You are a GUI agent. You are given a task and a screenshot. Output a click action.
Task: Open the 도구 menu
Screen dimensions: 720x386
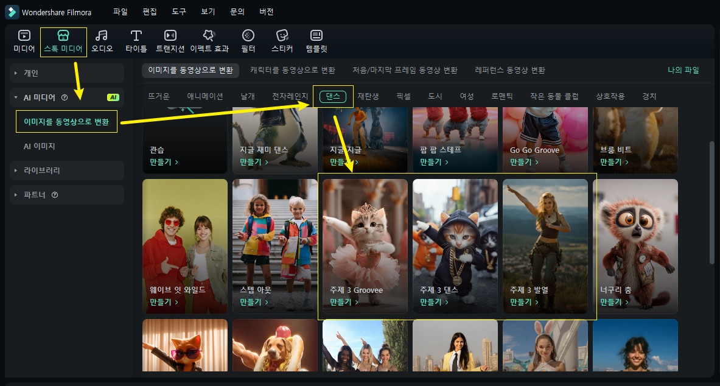click(179, 12)
